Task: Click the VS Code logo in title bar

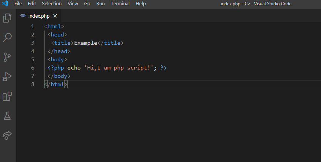Action: (5, 4)
